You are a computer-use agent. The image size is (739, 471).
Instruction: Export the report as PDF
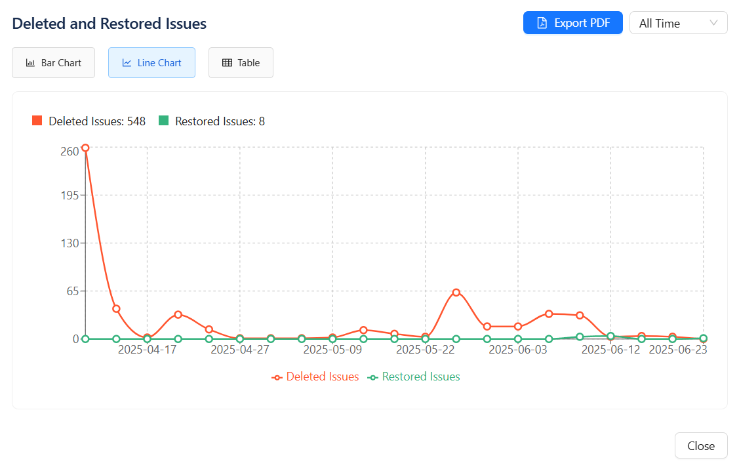click(572, 23)
